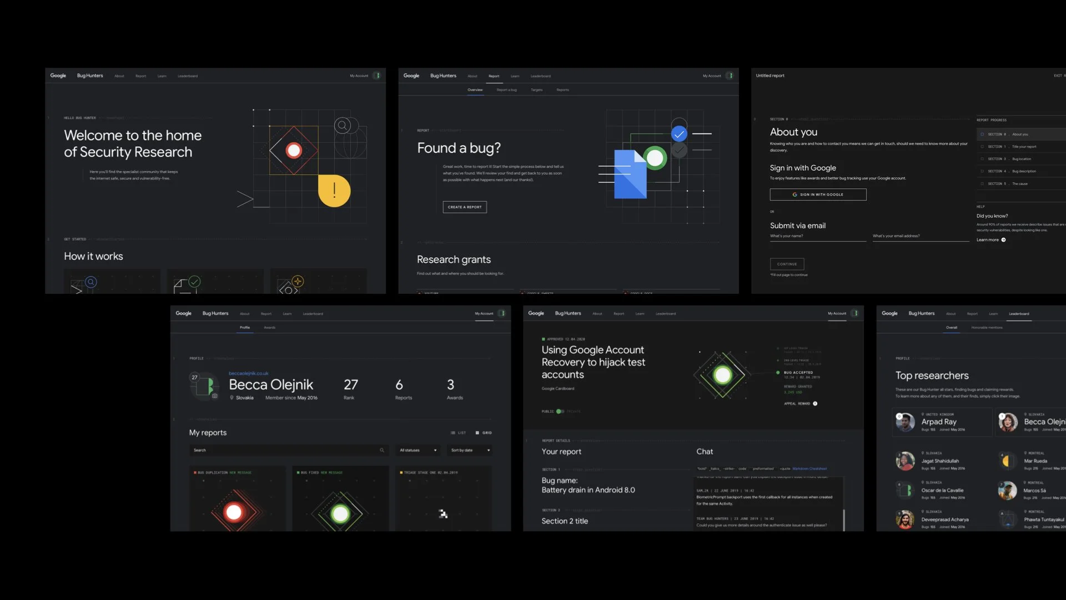The height and width of the screenshot is (600, 1066).
Task: Check the Section 4 Bug description box
Action: (982, 171)
